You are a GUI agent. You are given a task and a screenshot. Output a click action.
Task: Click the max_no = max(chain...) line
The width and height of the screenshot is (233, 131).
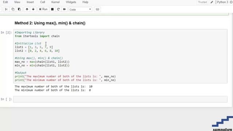click(x=42, y=61)
